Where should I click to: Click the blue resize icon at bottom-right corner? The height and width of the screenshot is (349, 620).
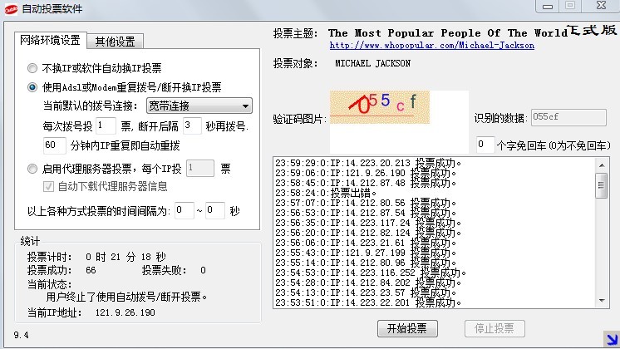[x=611, y=339]
